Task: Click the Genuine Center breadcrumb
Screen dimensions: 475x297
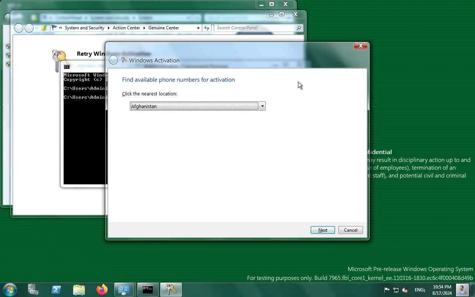Action: [164, 28]
